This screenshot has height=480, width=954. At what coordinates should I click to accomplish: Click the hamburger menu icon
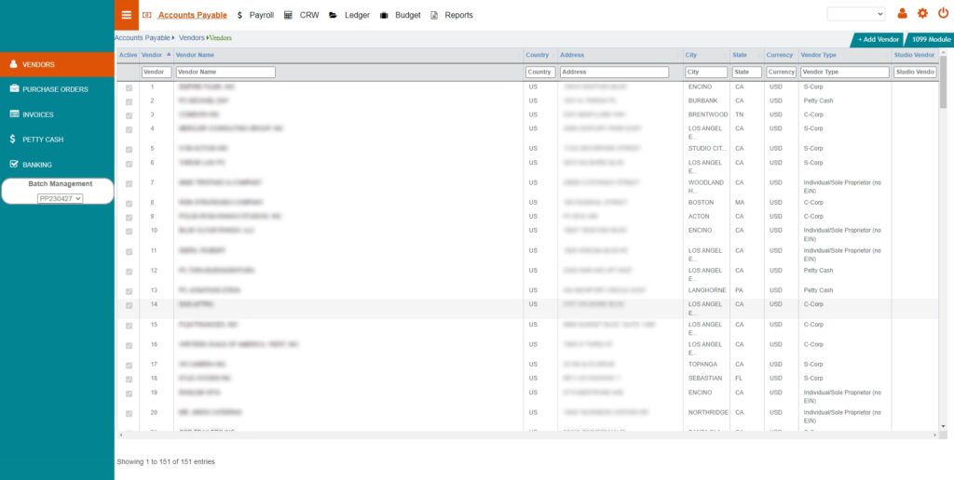click(x=127, y=14)
